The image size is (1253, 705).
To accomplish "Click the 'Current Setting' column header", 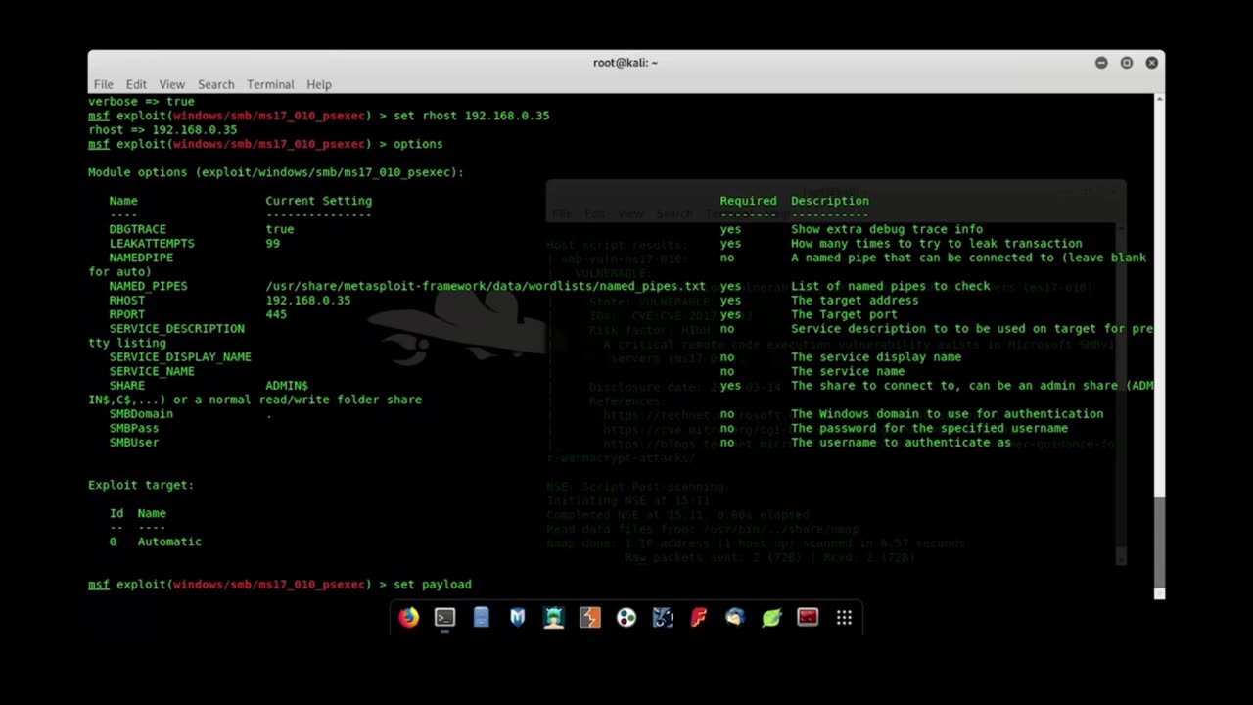I will pyautogui.click(x=318, y=201).
